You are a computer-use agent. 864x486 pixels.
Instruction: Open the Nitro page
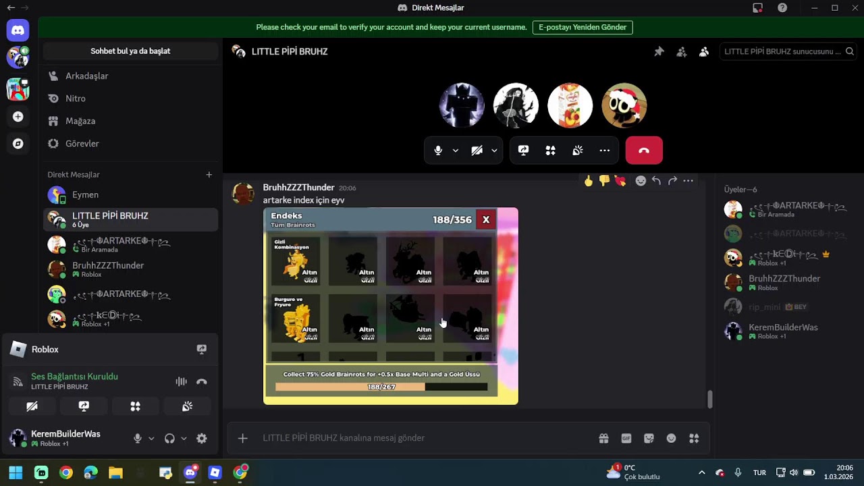[130, 99]
